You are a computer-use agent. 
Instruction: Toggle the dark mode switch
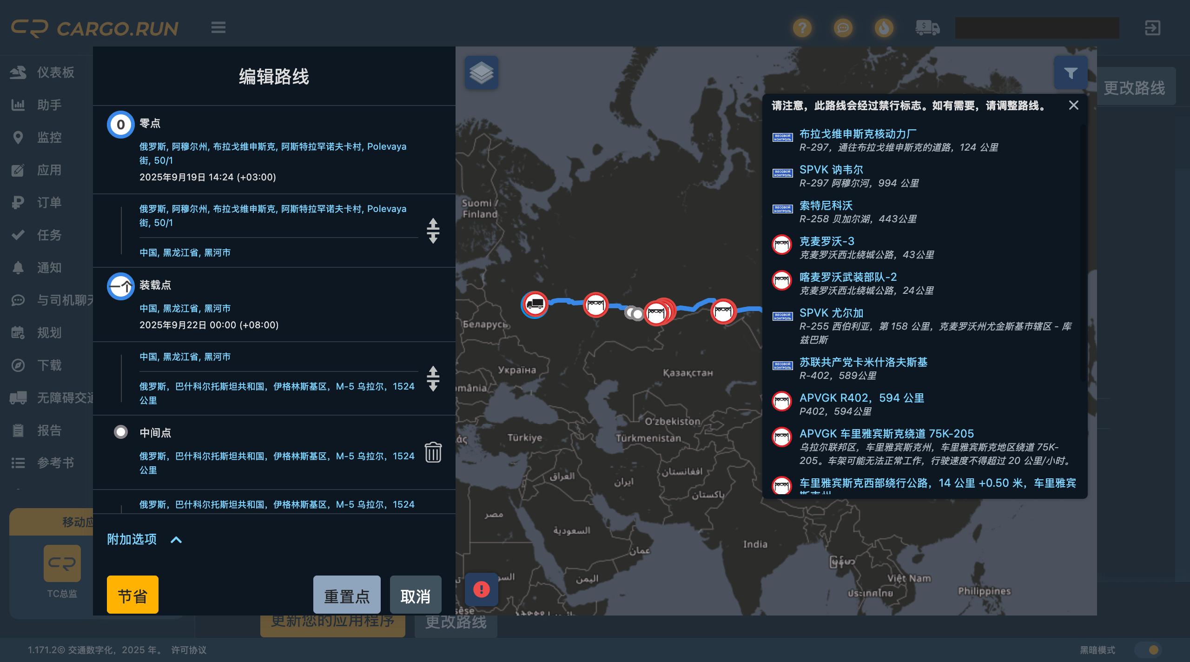pos(1148,649)
